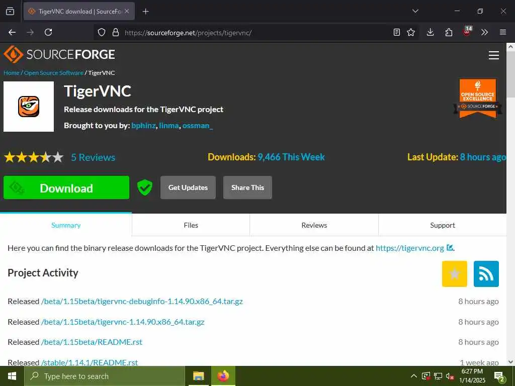Image resolution: width=515 pixels, height=386 pixels.
Task: Go back to previous page
Action: tap(12, 32)
